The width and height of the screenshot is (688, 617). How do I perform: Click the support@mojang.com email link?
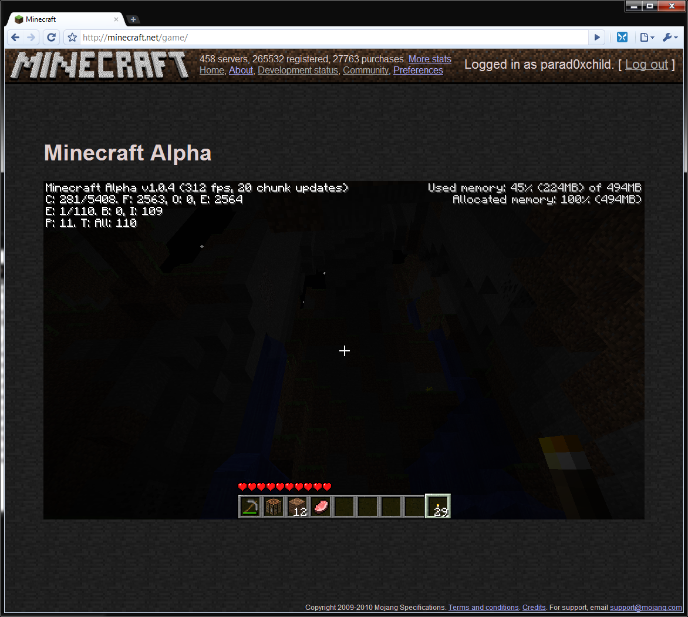(x=646, y=608)
